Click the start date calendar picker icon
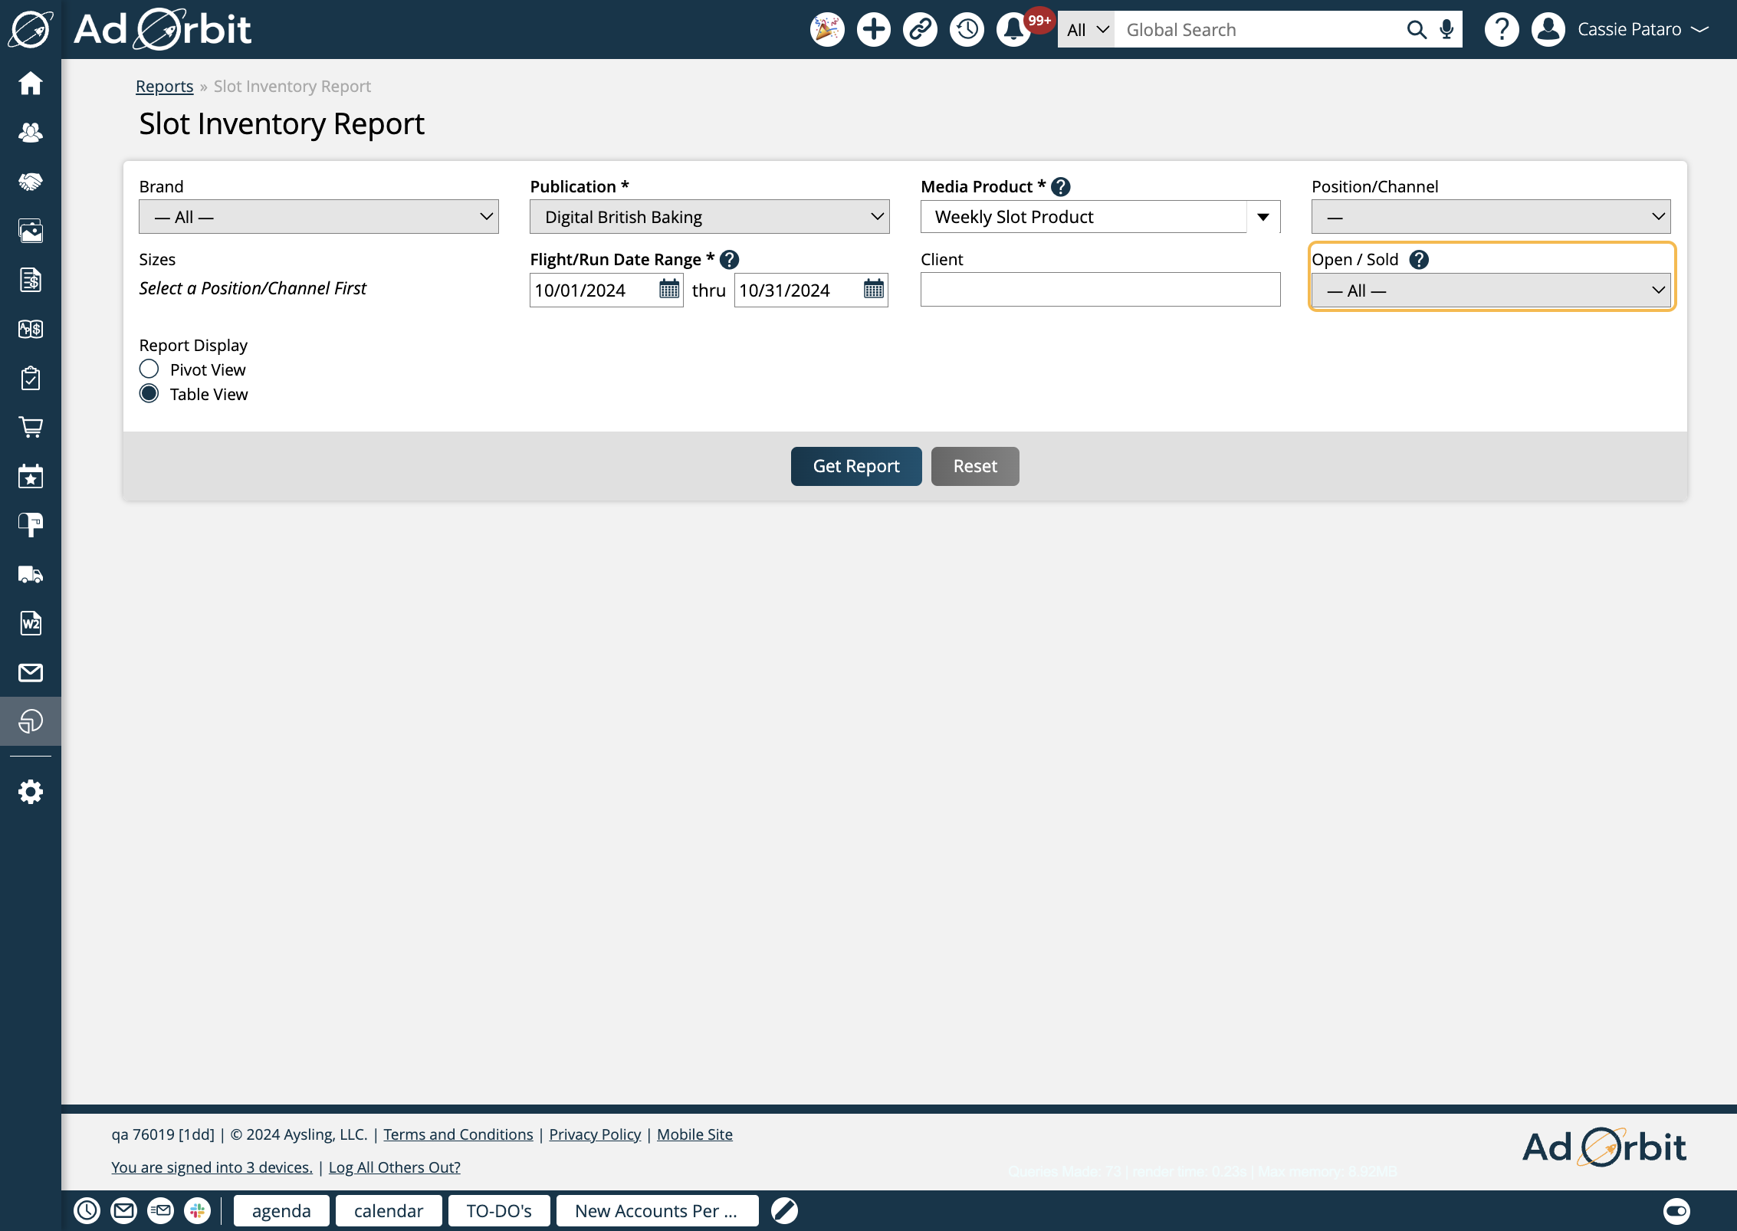 [x=668, y=290]
